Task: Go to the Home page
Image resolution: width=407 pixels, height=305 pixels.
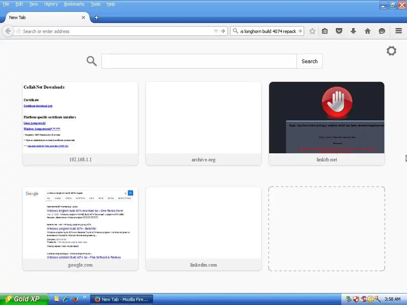Action: click(368, 31)
